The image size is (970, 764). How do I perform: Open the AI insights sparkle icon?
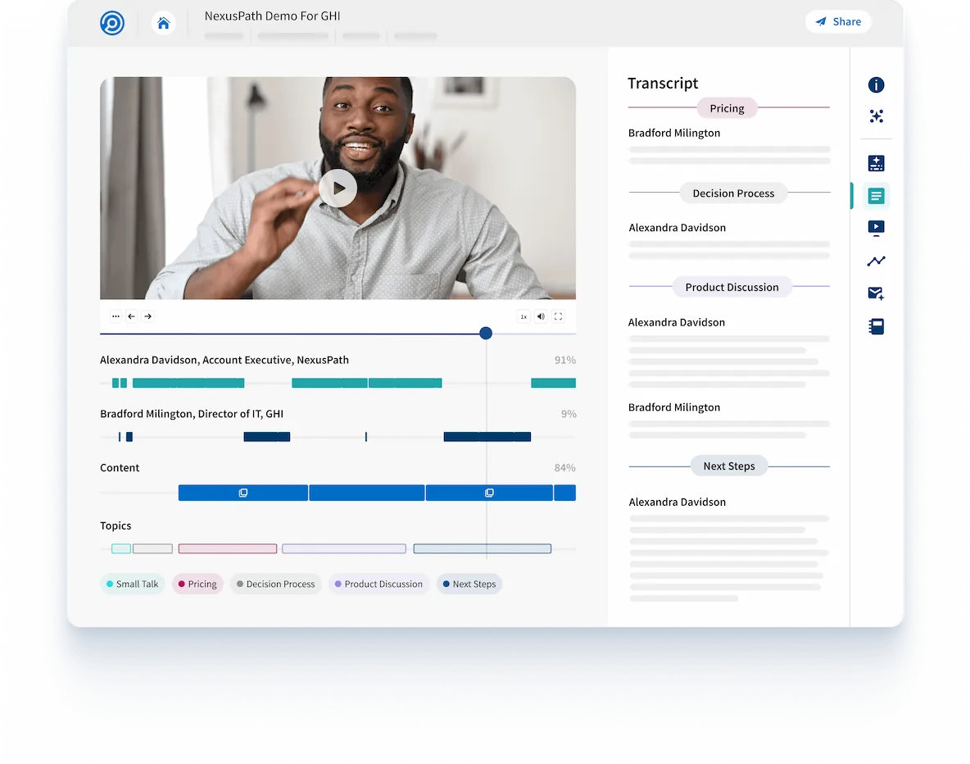876,116
